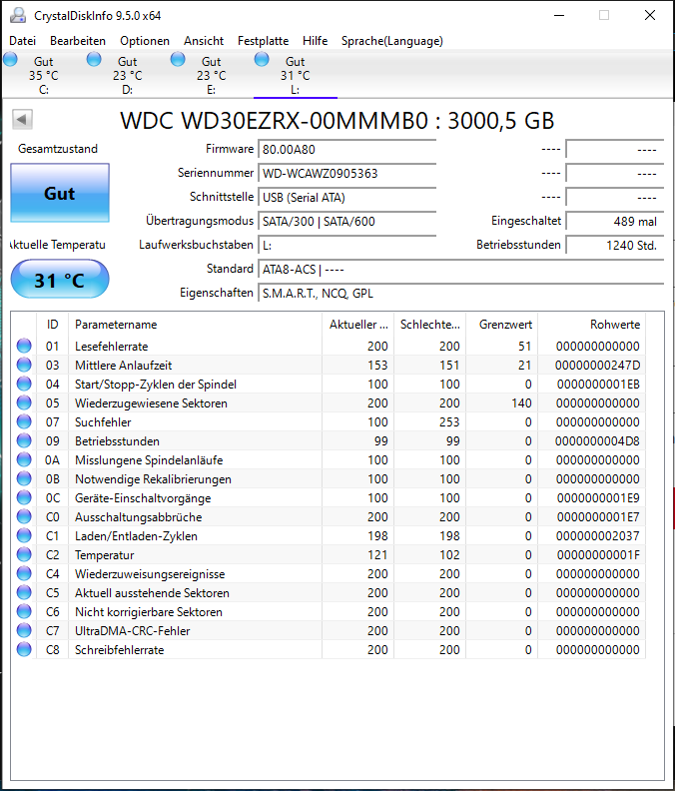675x791 pixels.
Task: Click the Standard field ATA8-ACS
Action: pyautogui.click(x=461, y=270)
